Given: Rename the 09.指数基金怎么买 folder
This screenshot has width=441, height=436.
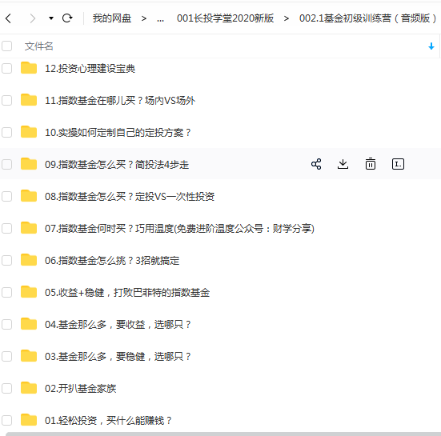Looking at the screenshot, I should tap(398, 164).
